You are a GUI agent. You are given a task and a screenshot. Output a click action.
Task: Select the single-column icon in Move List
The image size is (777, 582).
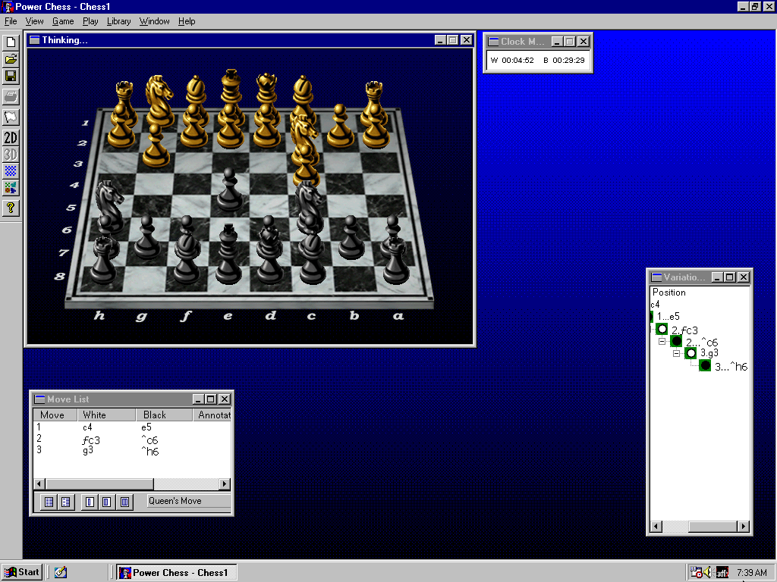(90, 502)
